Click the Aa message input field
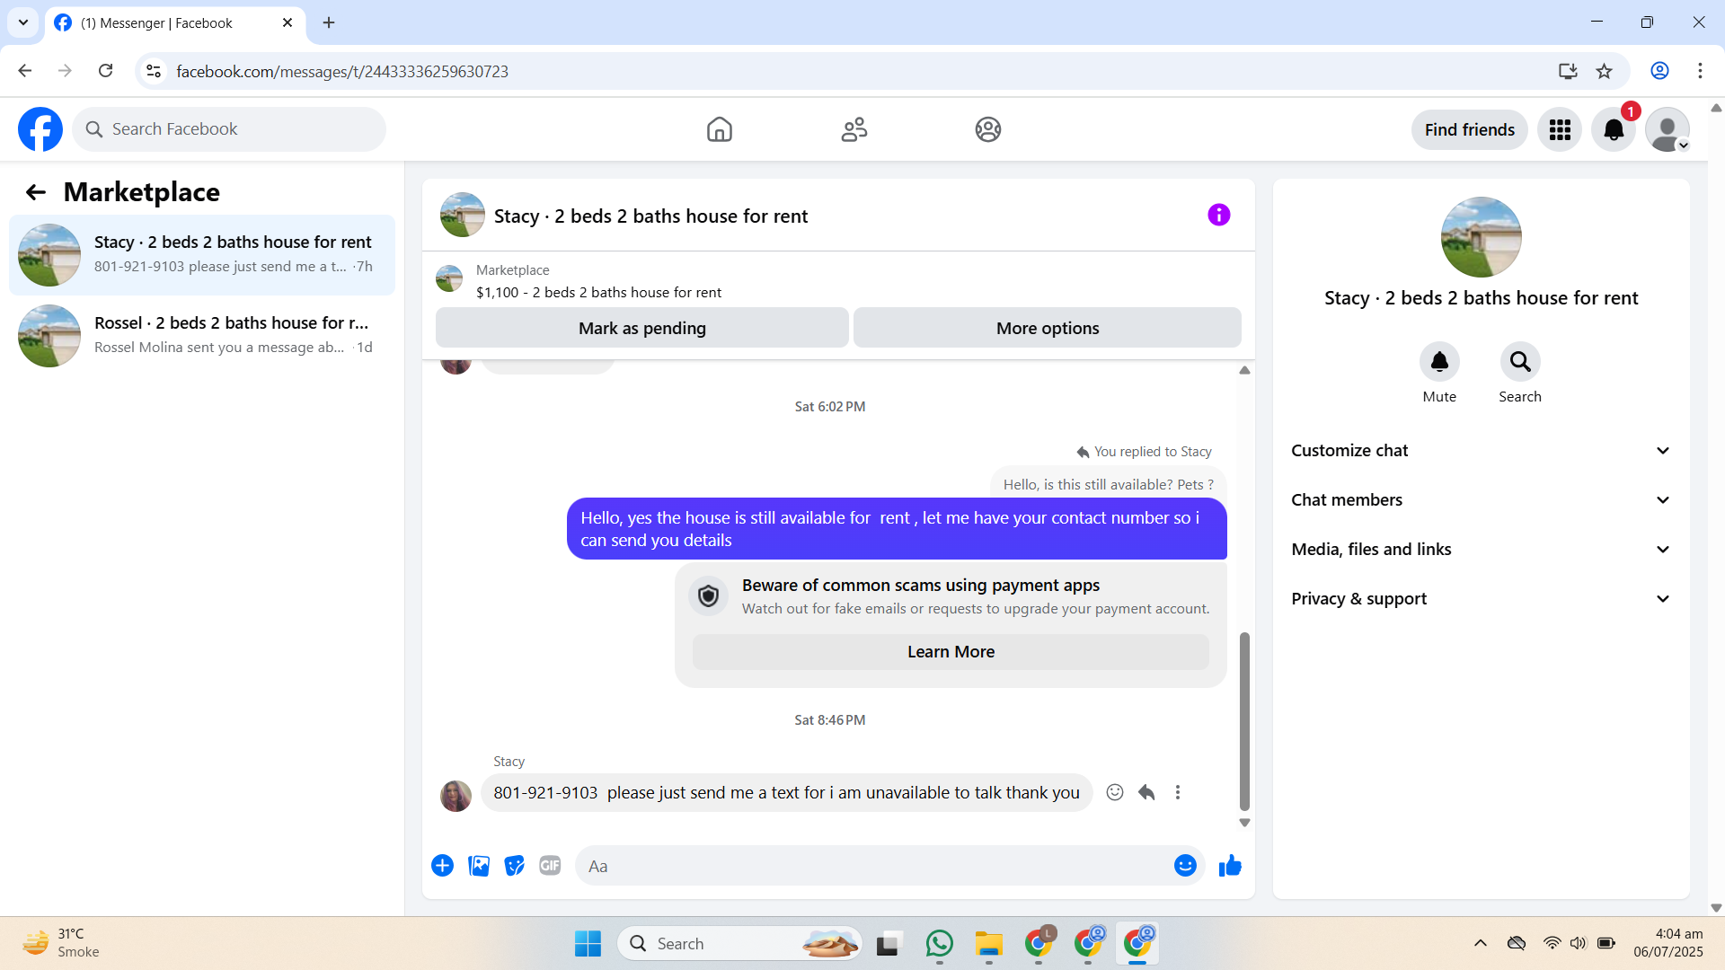This screenshot has height=970, width=1725. tap(871, 866)
